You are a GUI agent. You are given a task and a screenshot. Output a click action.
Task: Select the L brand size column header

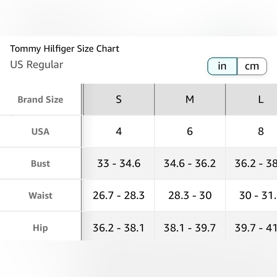[x=252, y=99]
